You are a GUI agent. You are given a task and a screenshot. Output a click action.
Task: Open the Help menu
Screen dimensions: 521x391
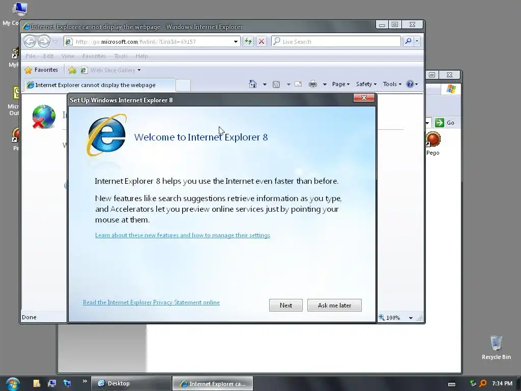coord(141,56)
